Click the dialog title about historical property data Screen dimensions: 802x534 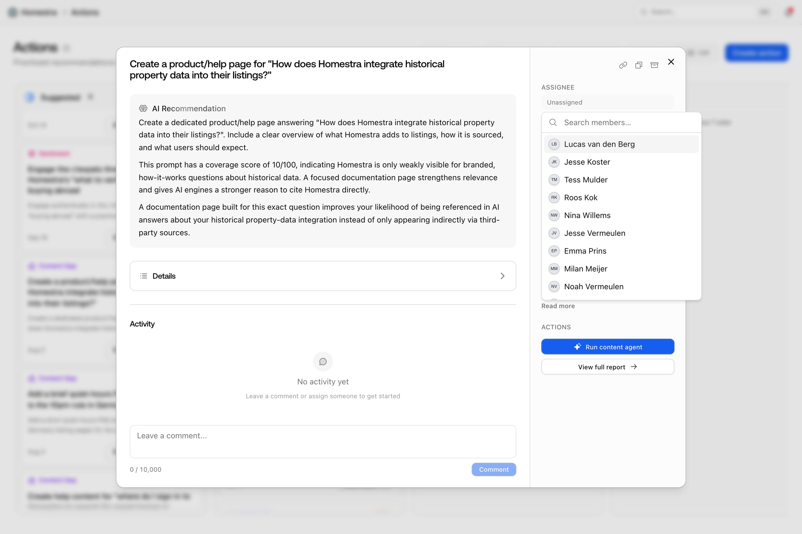pos(287,70)
